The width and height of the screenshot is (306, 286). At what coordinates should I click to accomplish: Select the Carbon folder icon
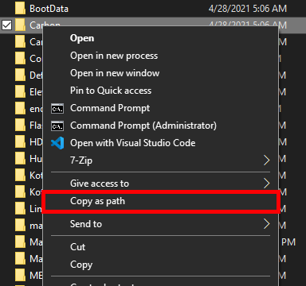(21, 25)
